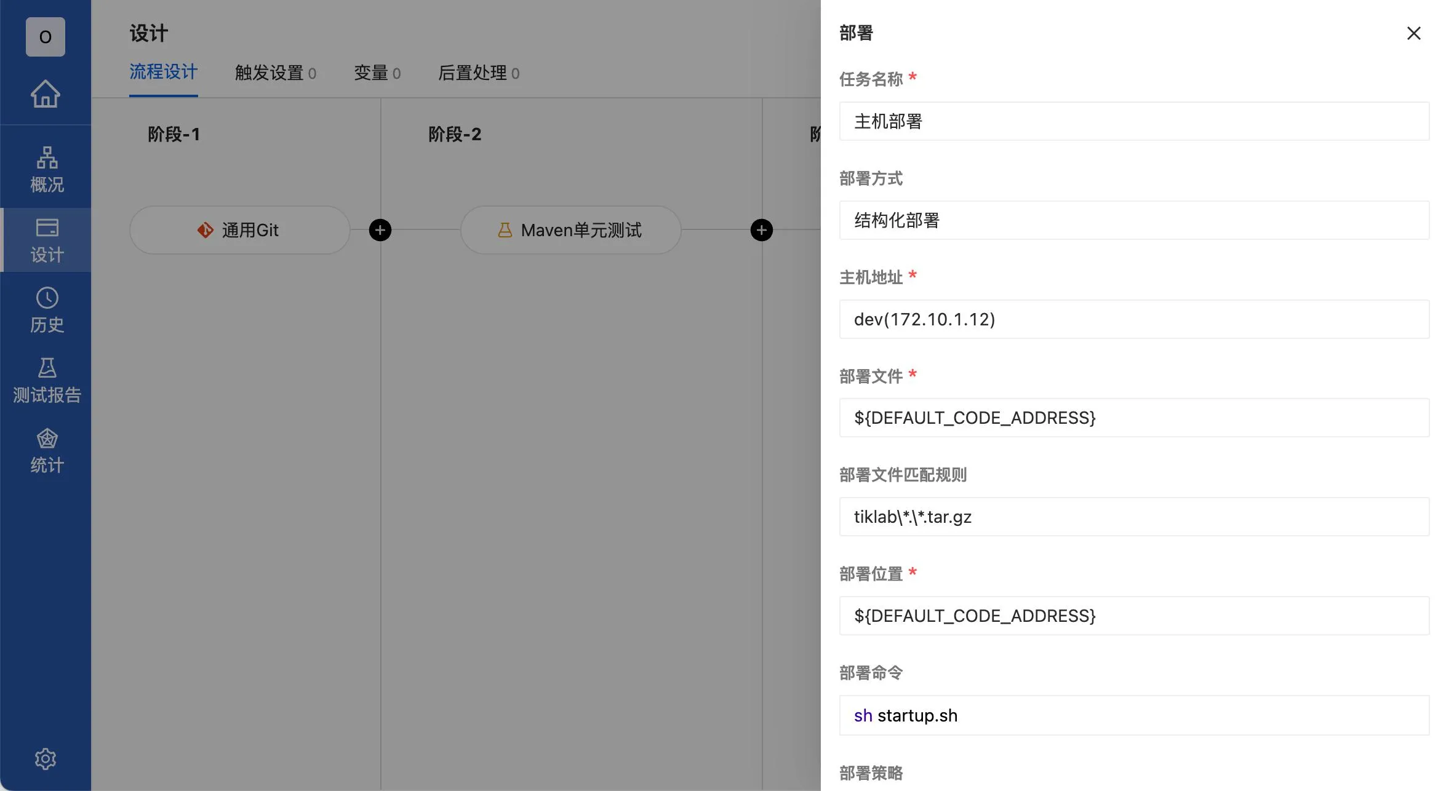Edit the 部署文件 input field

point(1134,418)
